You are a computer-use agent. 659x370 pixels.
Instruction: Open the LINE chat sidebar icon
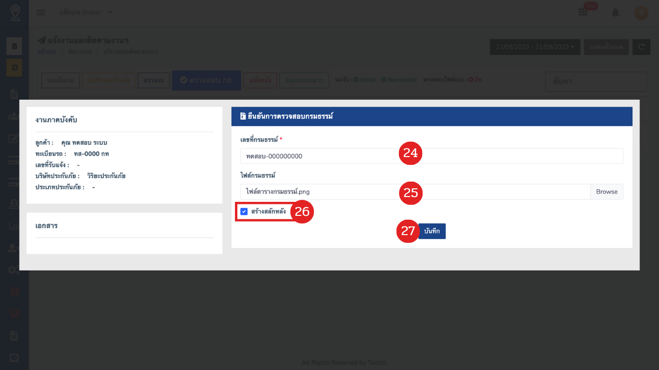14,357
